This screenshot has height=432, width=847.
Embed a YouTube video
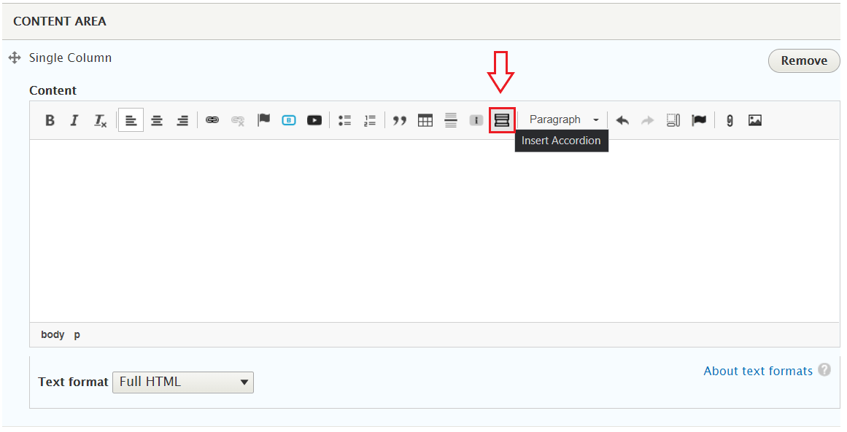tap(314, 119)
